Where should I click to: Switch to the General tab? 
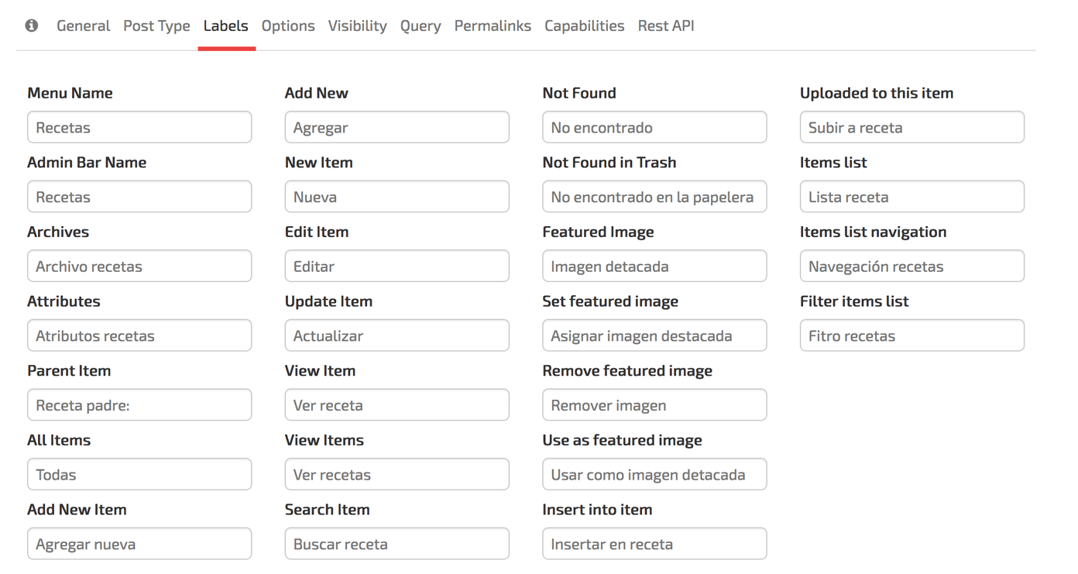(84, 26)
